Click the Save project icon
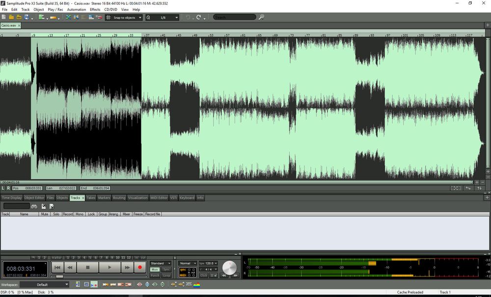 click(x=27, y=17)
